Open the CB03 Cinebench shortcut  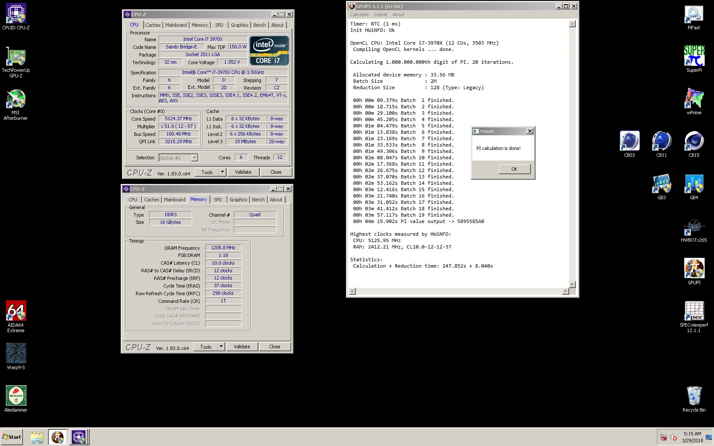pyautogui.click(x=629, y=144)
